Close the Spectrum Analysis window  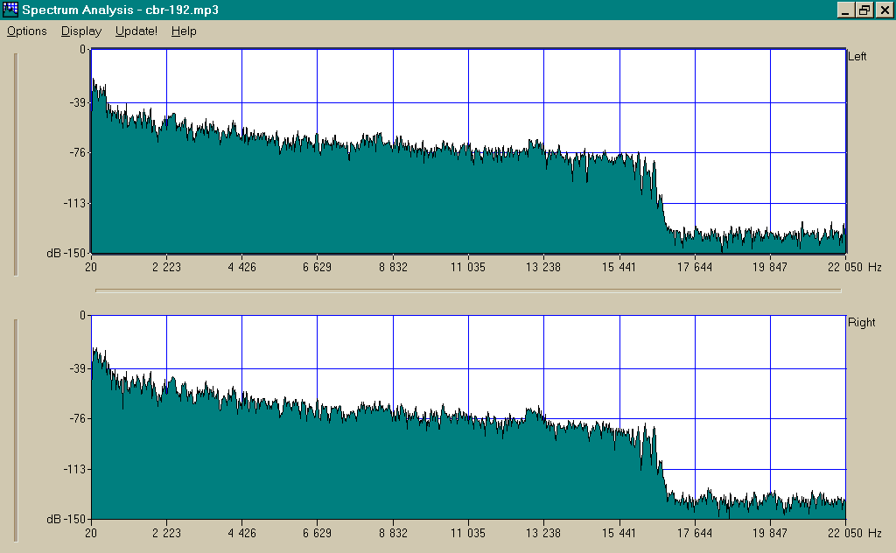[x=884, y=10]
